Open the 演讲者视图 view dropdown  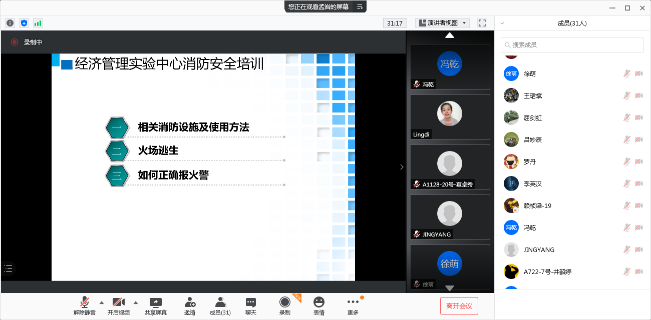[442, 23]
